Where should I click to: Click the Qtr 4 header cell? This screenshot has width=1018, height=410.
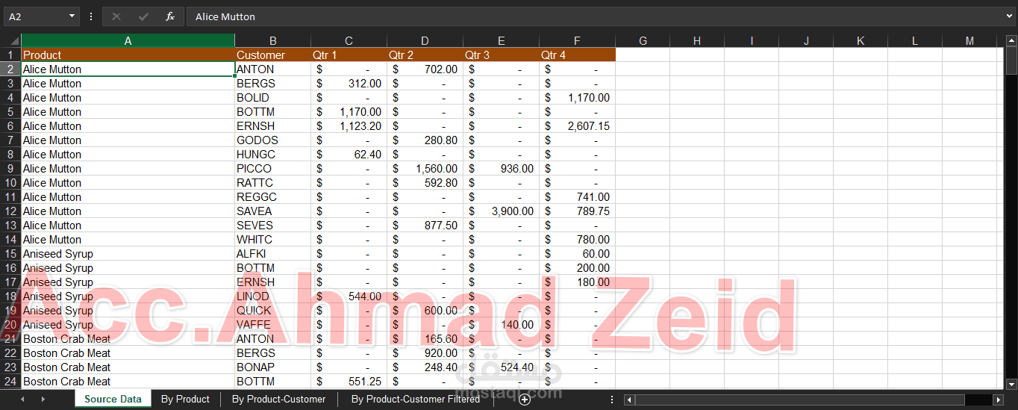point(577,55)
